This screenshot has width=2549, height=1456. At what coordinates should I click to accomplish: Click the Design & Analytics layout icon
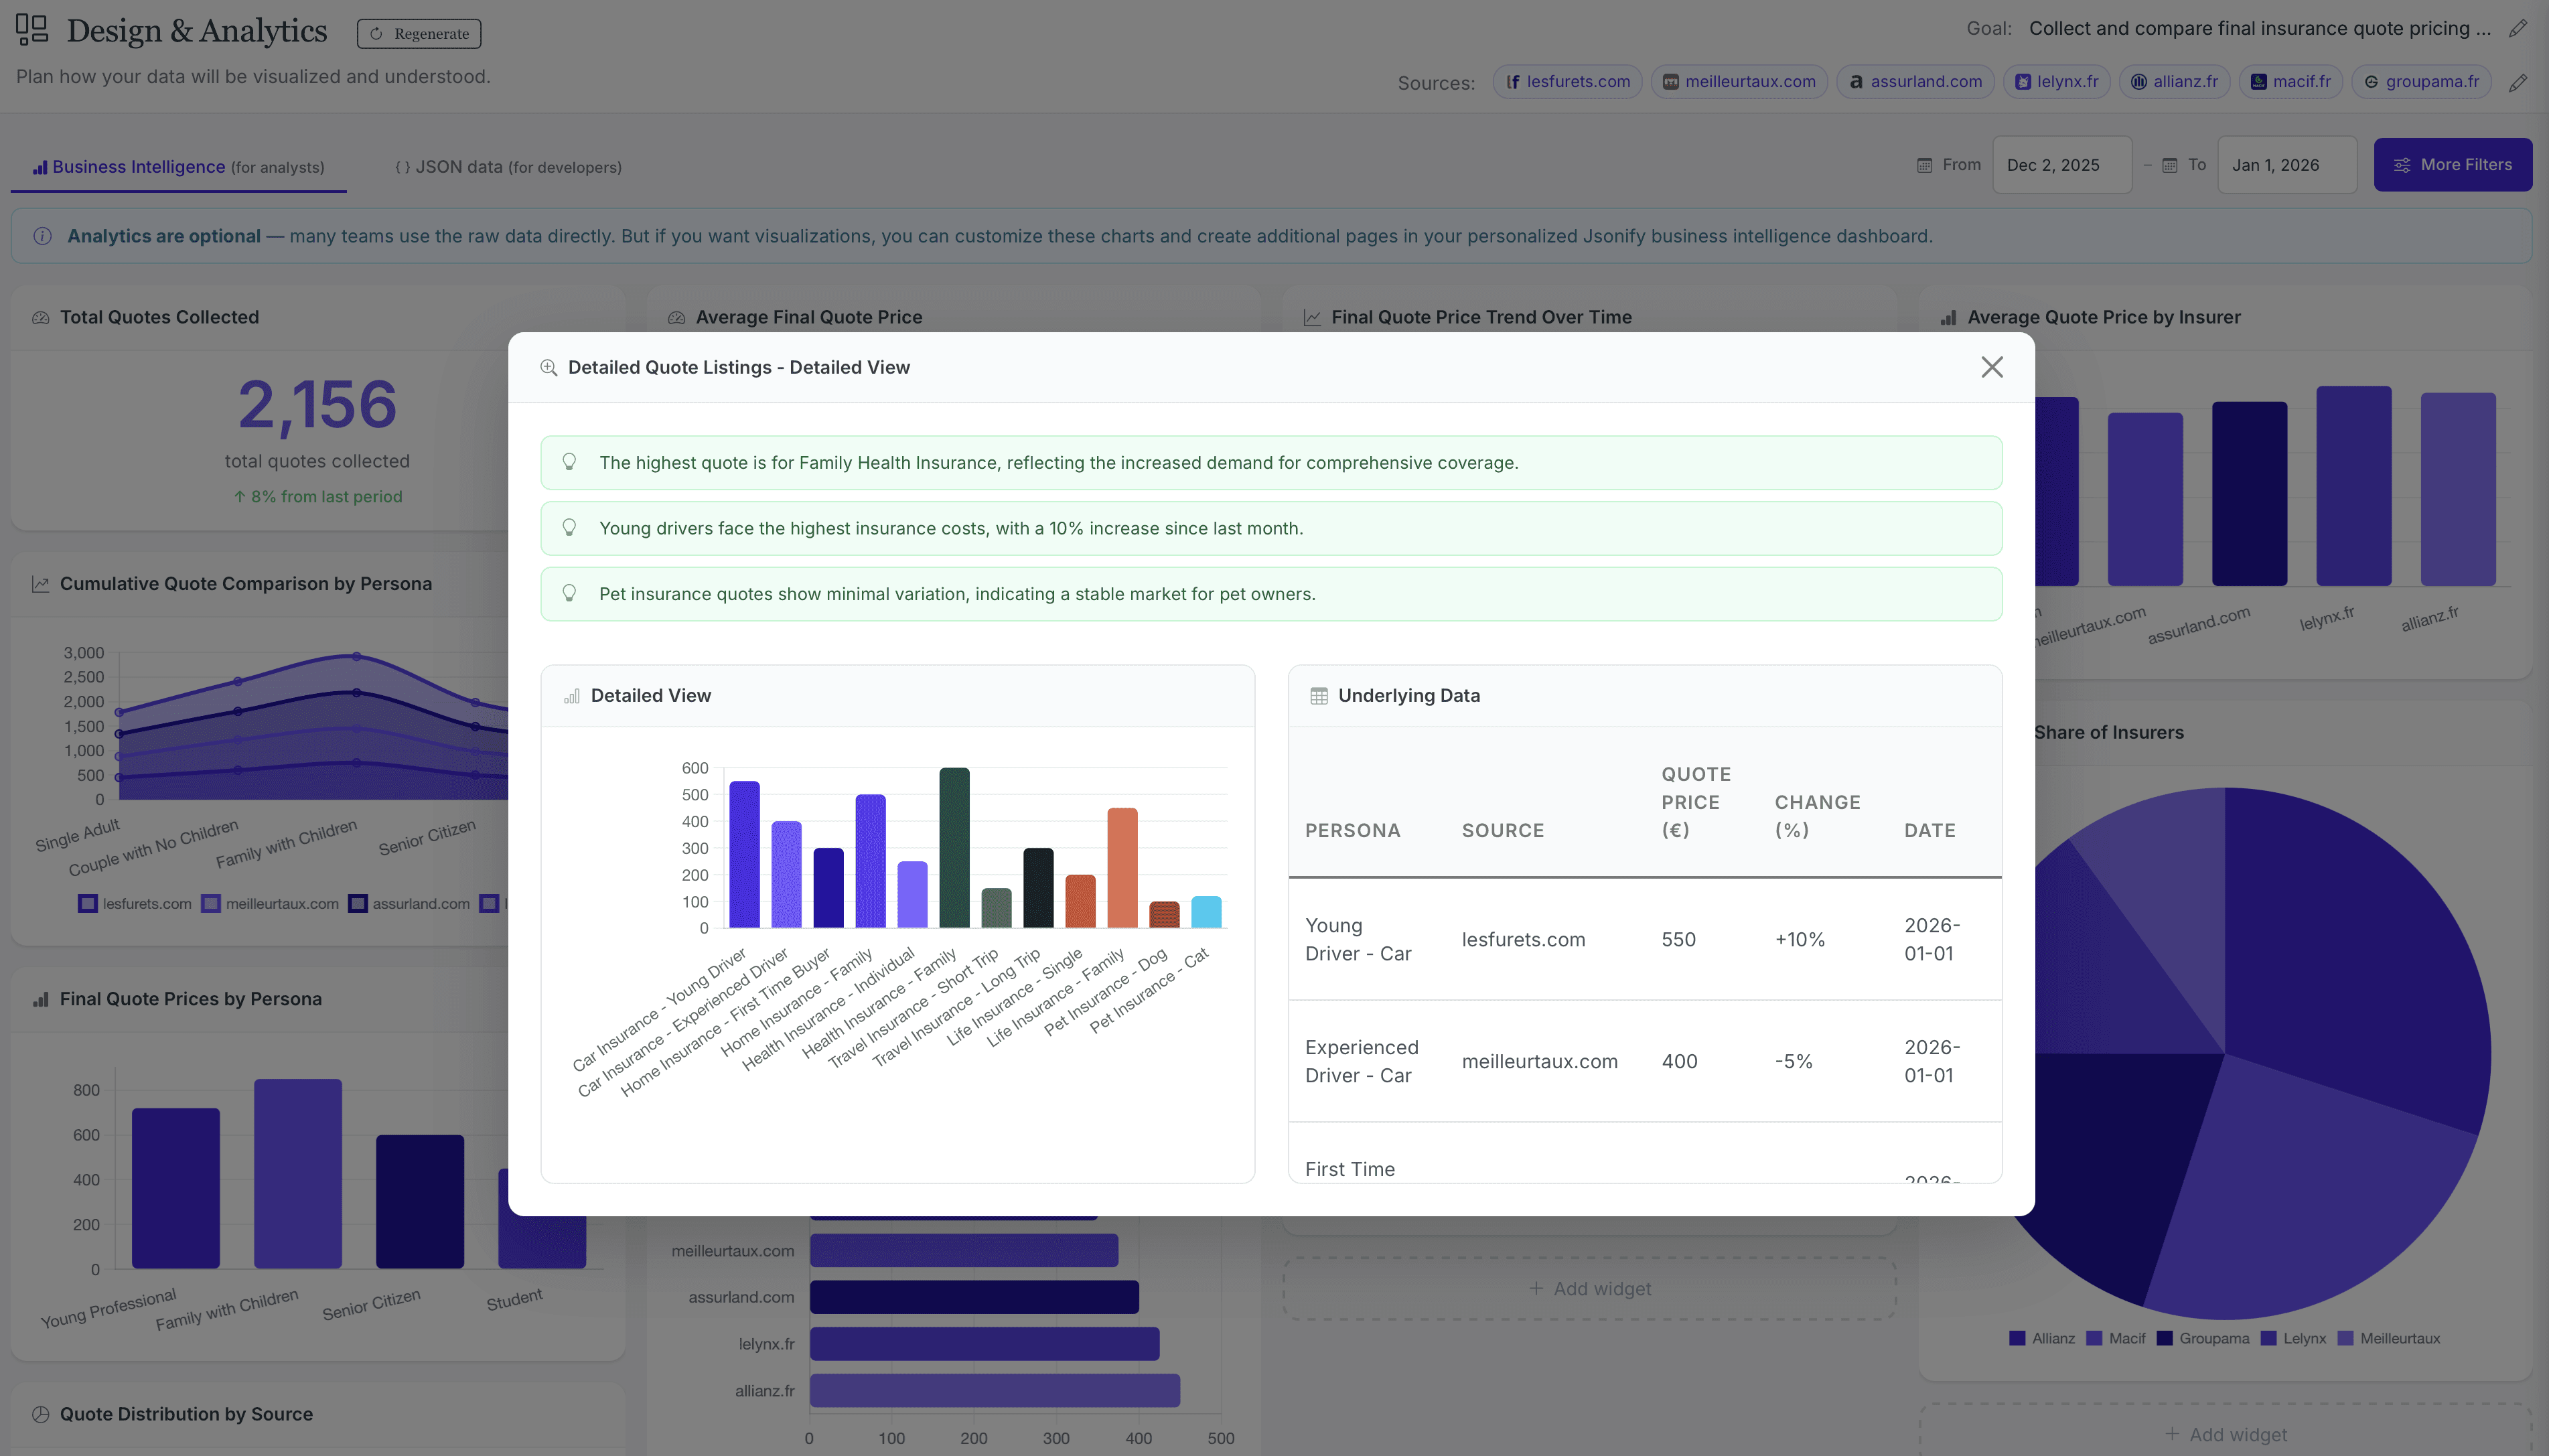(32, 29)
